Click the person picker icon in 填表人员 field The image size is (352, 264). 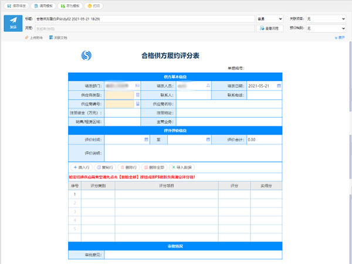[x=208, y=85]
